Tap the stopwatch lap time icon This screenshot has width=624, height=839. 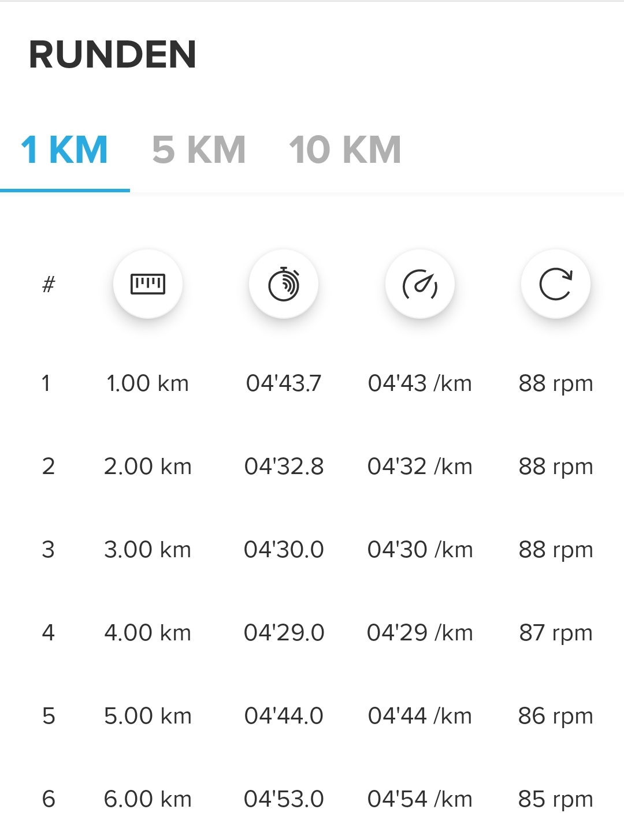[284, 284]
